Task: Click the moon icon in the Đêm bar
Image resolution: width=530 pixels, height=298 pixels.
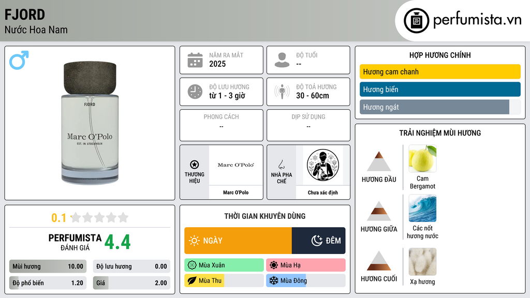Action: click(x=317, y=241)
